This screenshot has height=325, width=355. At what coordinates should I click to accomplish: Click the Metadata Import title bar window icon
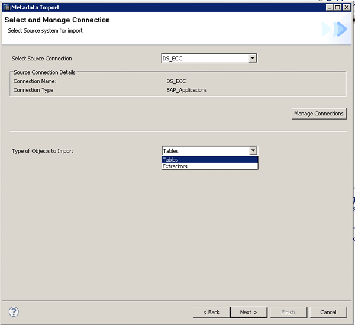coord(7,7)
